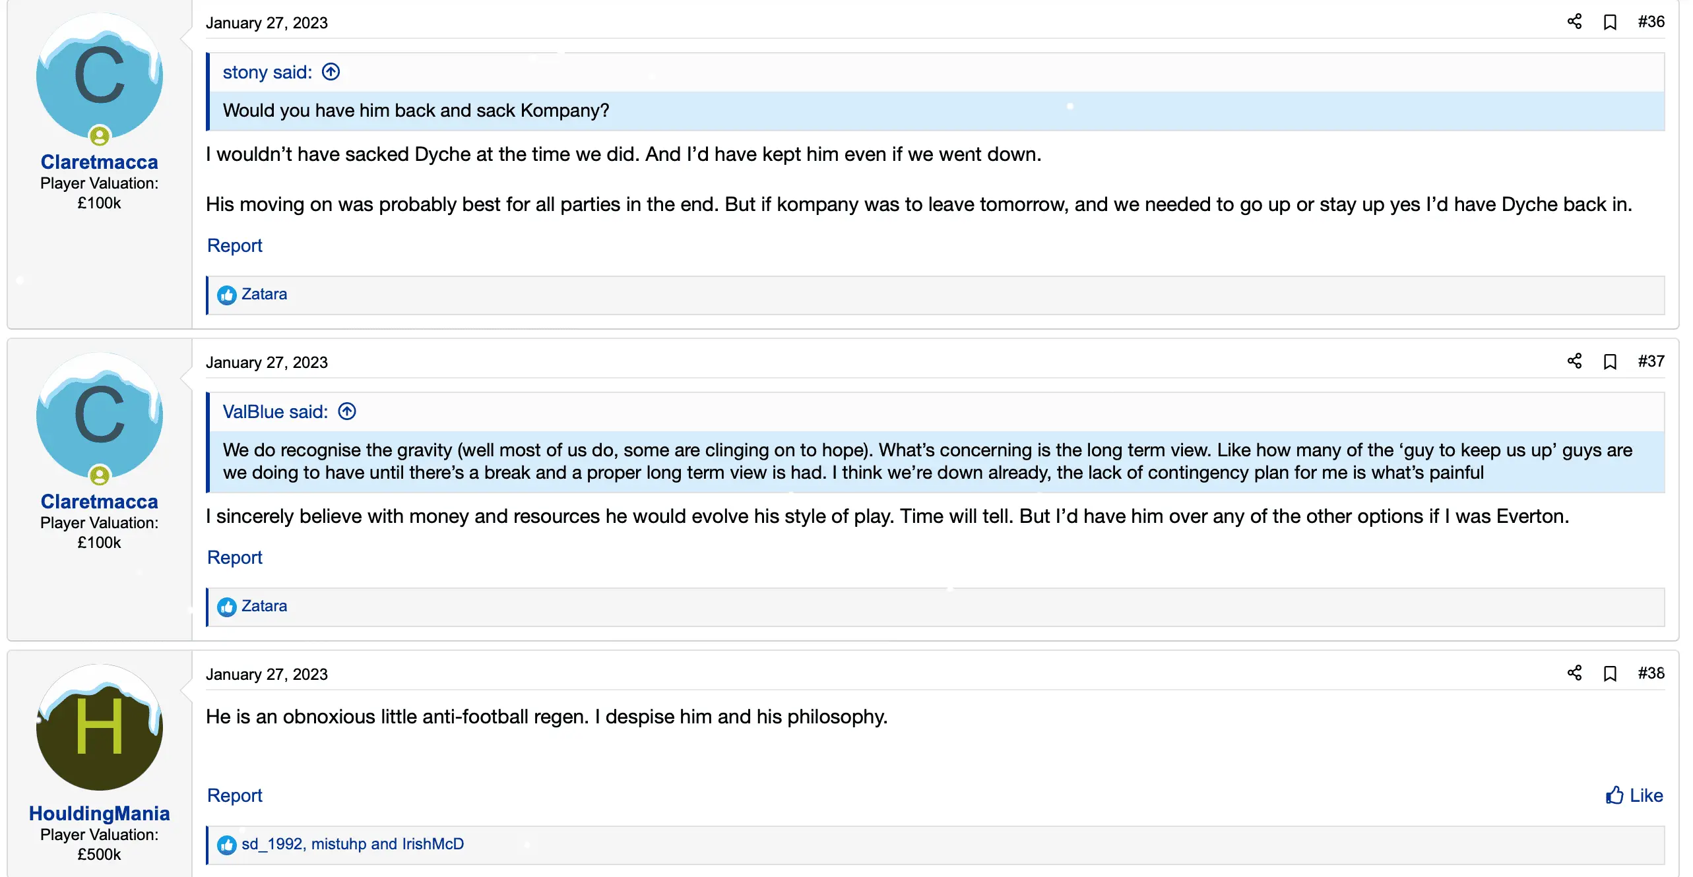Image resolution: width=1693 pixels, height=877 pixels.
Task: Open the post #38 permalink number
Action: (x=1651, y=673)
